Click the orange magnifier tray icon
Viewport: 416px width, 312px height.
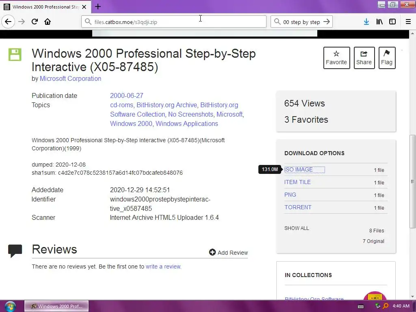pos(386,306)
